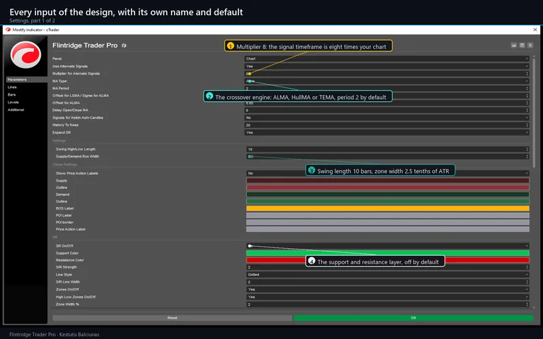Click the settings panel vertical scrollbar
The height and width of the screenshot is (339, 543).
(533, 113)
